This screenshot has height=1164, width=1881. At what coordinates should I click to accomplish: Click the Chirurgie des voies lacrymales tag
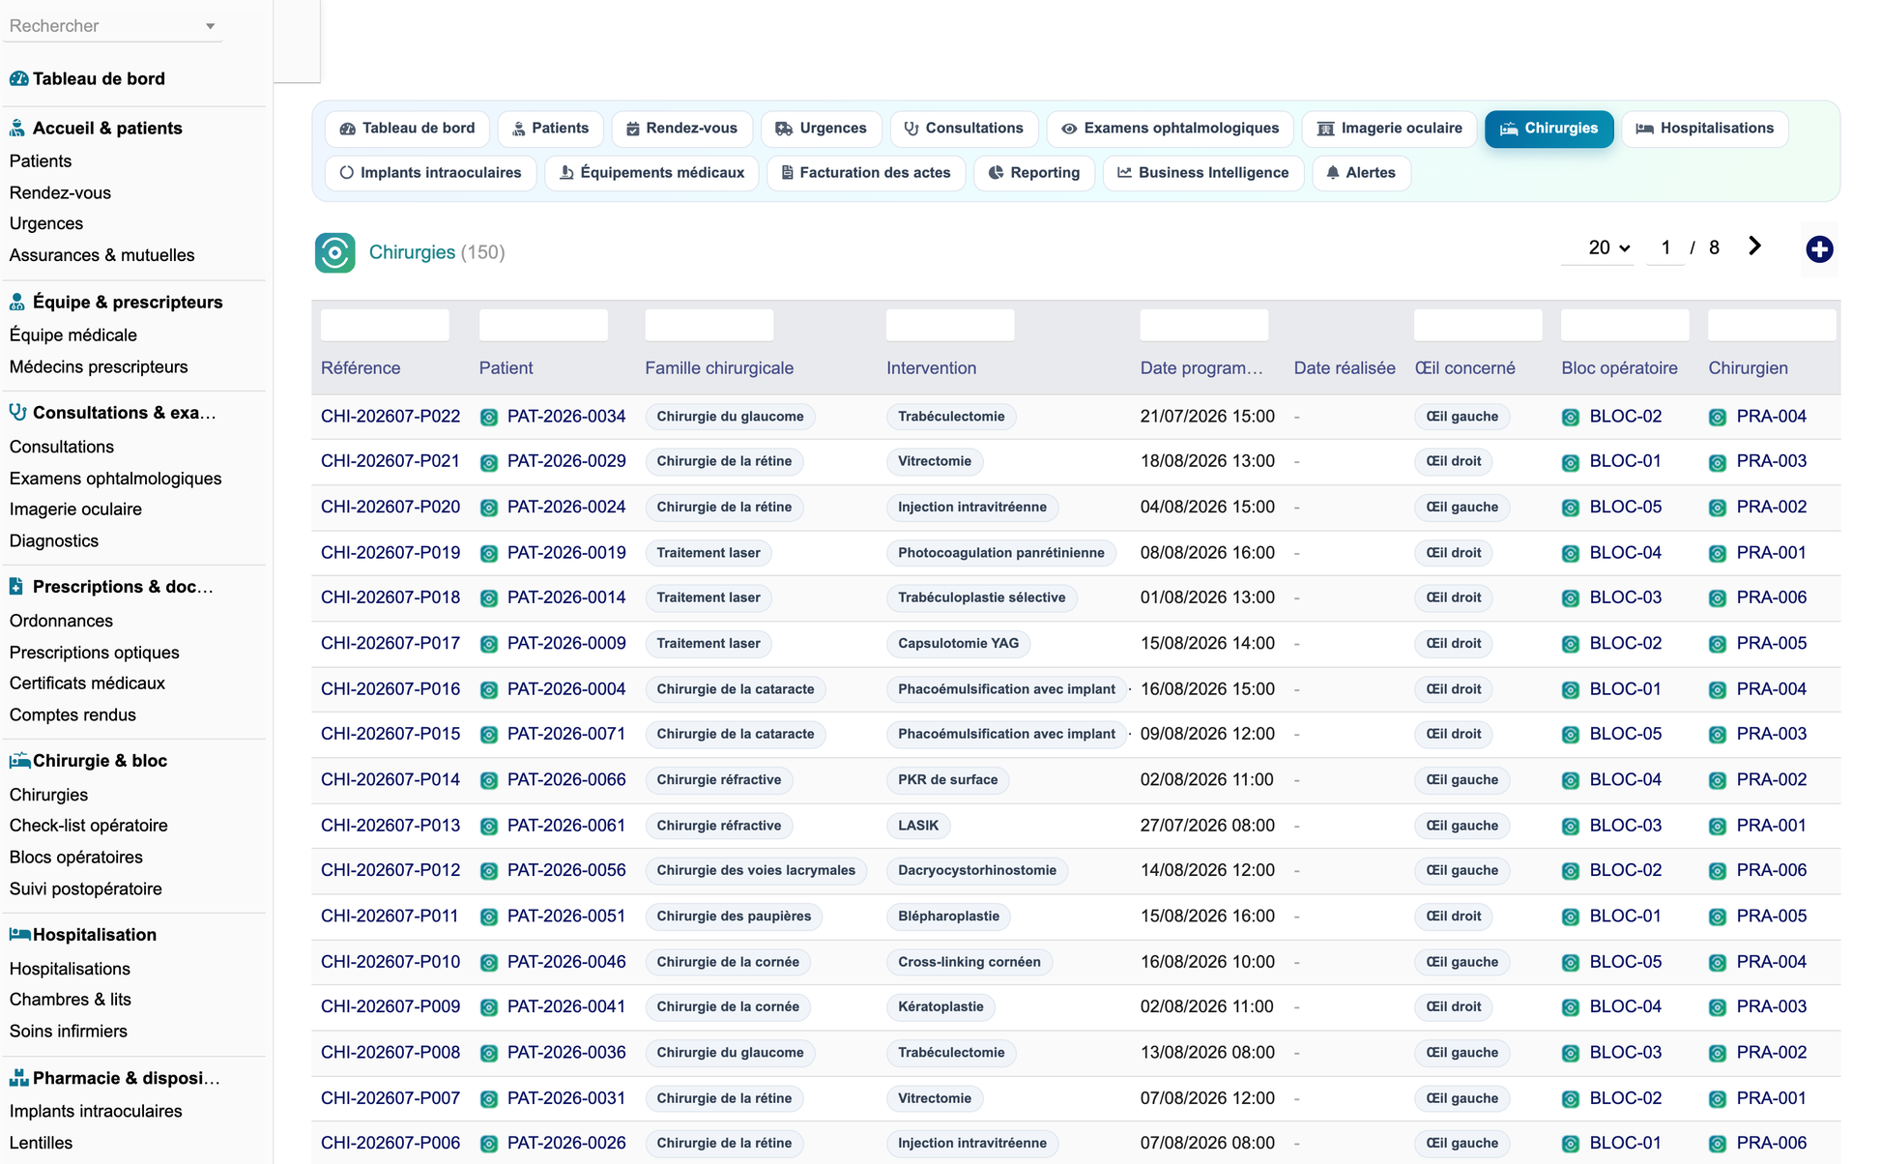756,871
